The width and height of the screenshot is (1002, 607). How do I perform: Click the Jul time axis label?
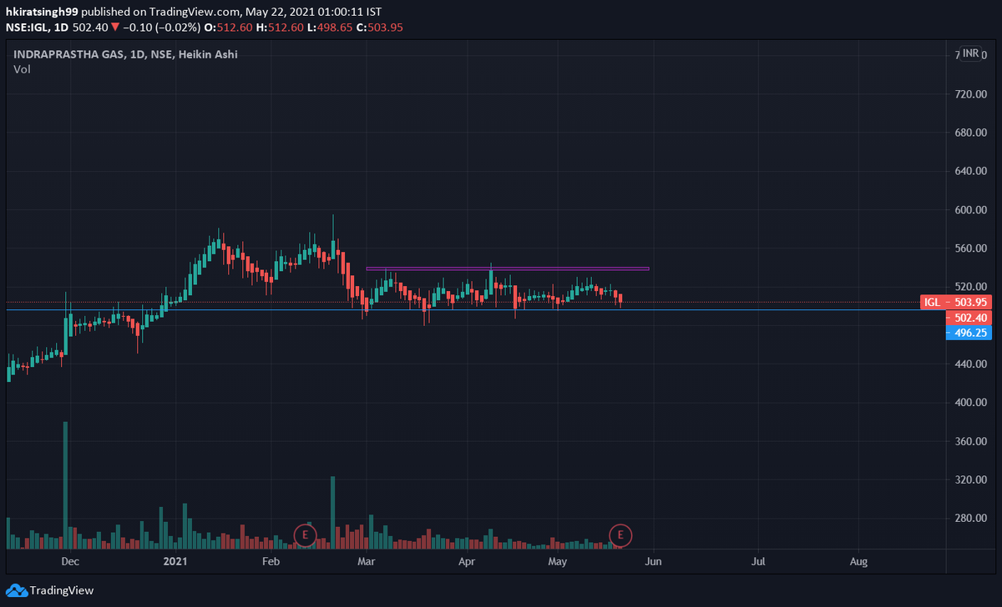pos(758,562)
